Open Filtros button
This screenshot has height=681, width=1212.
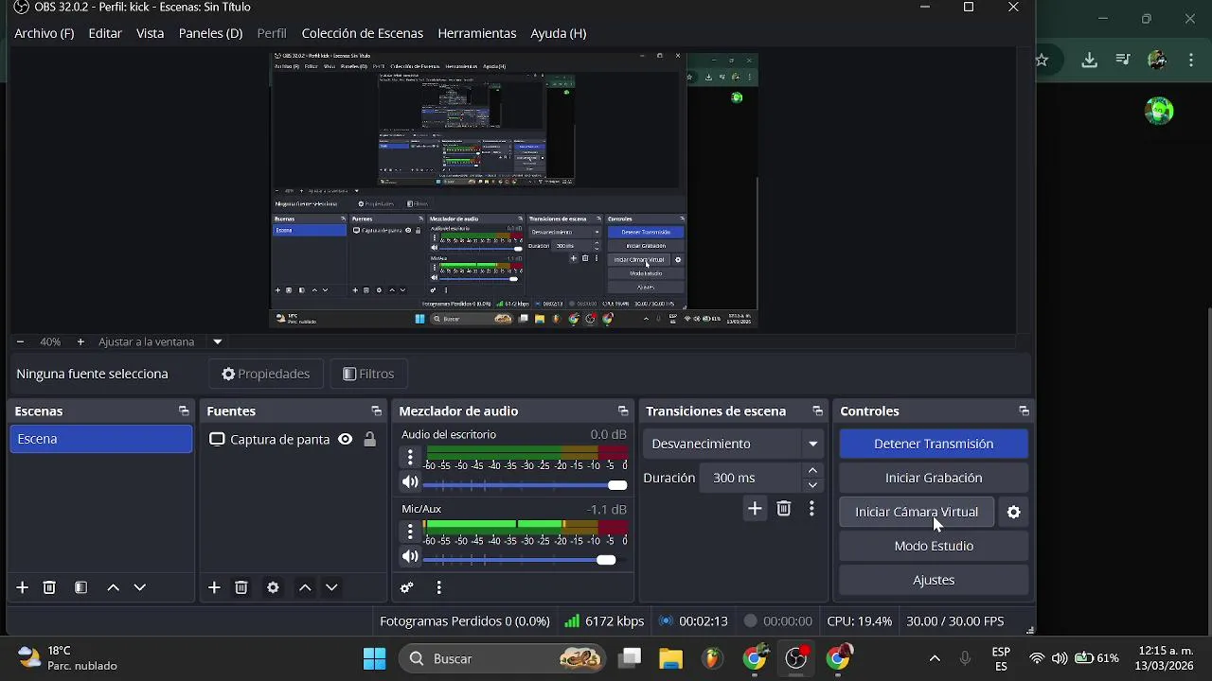coord(368,374)
